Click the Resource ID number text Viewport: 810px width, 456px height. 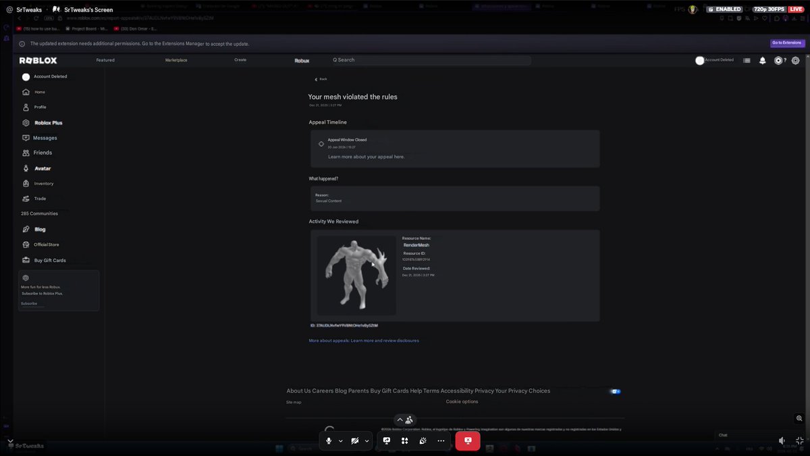click(x=416, y=259)
